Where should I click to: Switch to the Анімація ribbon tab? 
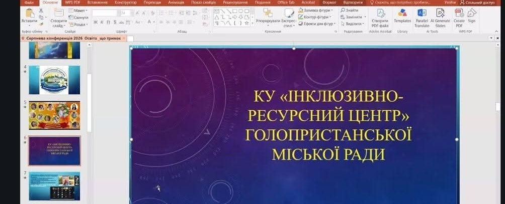[x=176, y=3]
